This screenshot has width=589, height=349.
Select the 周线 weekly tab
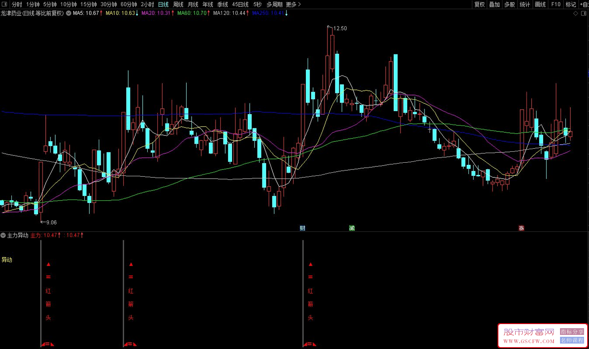(178, 5)
